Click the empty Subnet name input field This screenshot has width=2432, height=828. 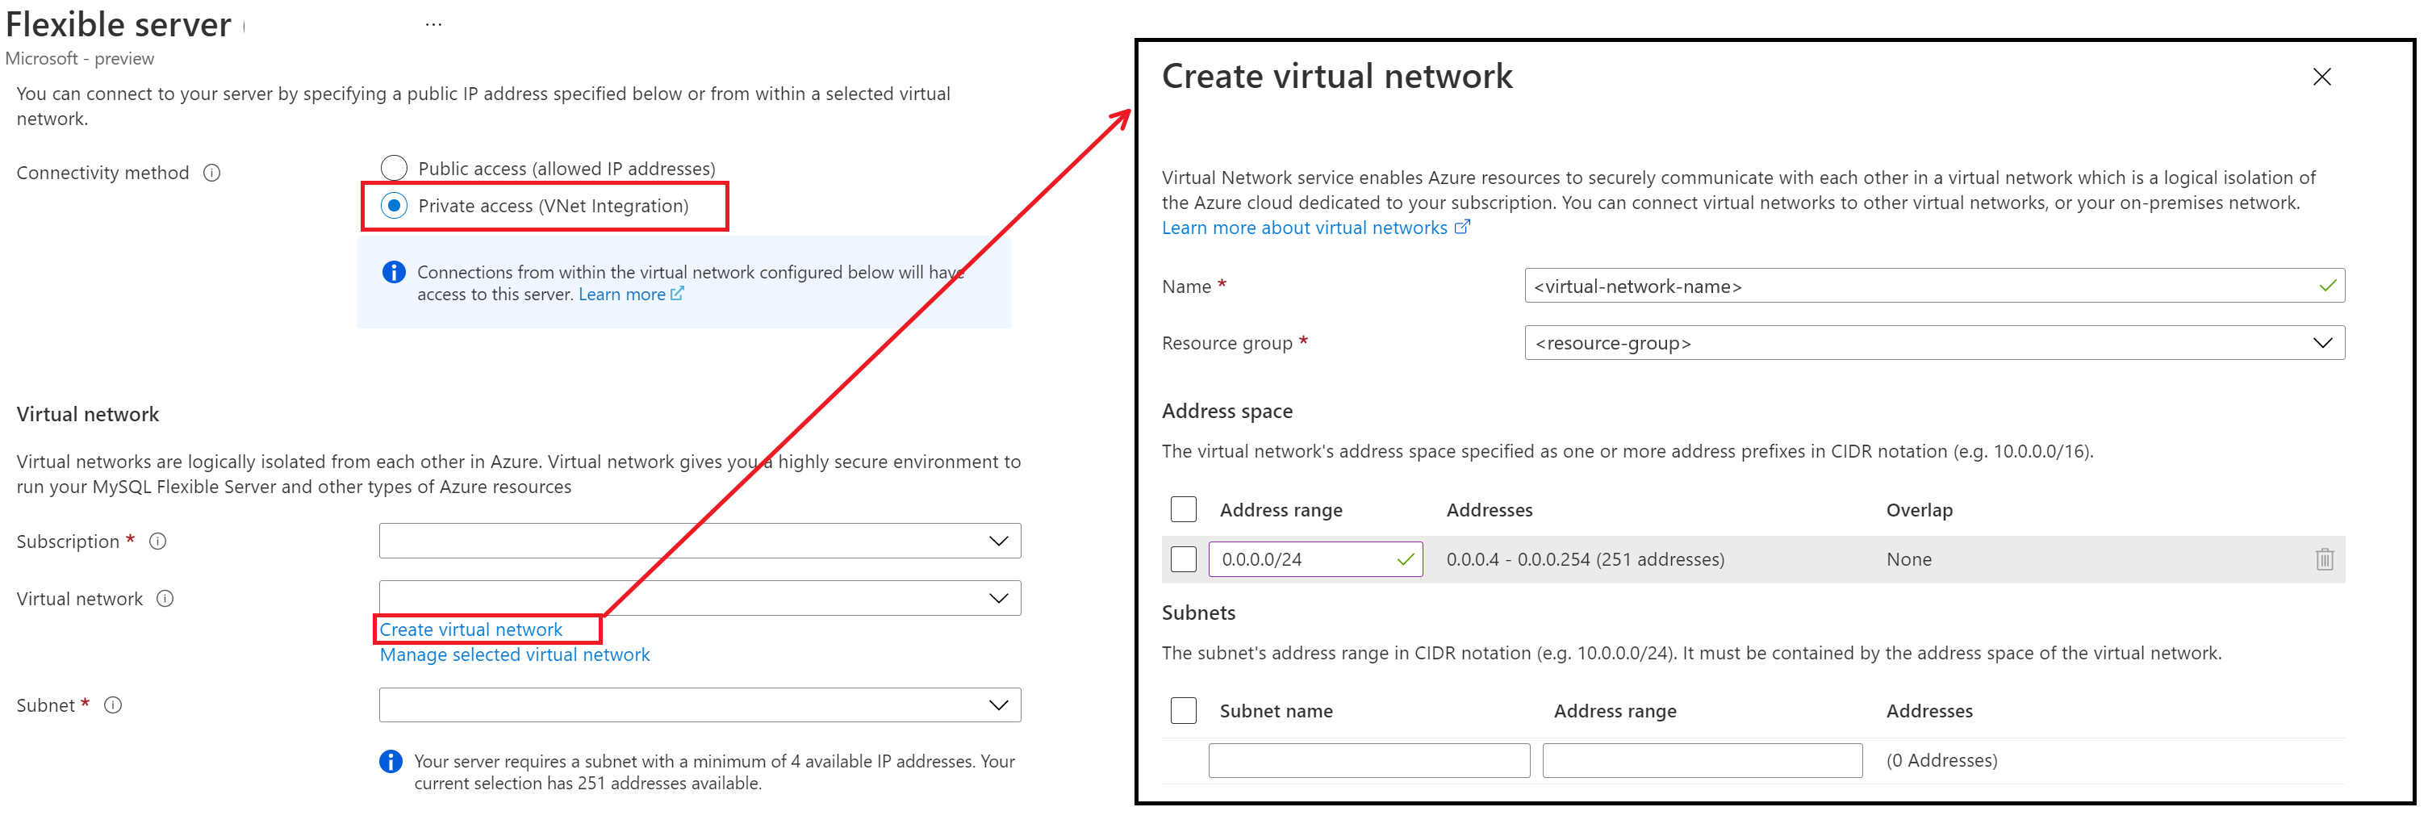pos(1369,761)
